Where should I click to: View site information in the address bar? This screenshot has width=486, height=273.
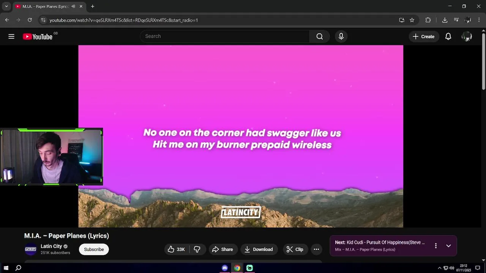(43, 20)
